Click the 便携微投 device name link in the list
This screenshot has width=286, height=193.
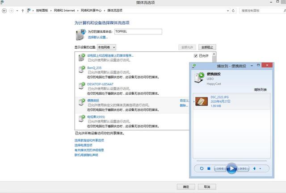(x=93, y=101)
